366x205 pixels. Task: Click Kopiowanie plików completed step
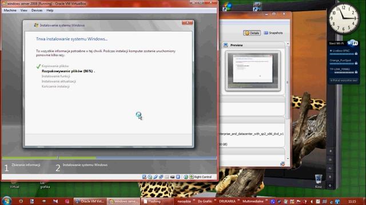(x=55, y=66)
